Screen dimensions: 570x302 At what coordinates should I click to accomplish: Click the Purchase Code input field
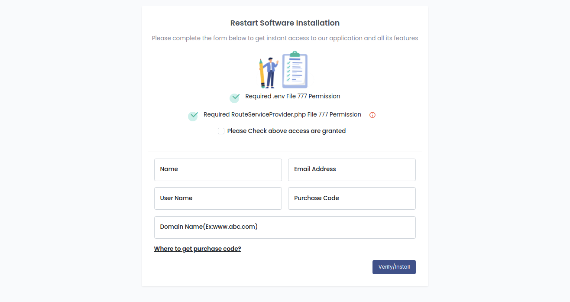(352, 198)
